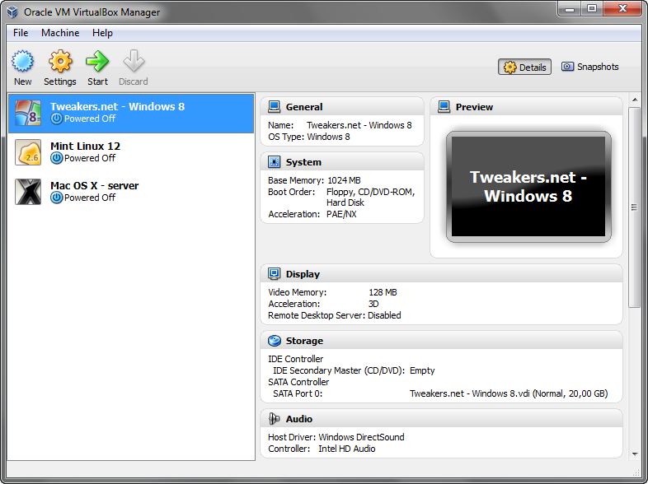Screen dimensions: 648x484
Task: Click the Storage section header title
Action: click(304, 341)
